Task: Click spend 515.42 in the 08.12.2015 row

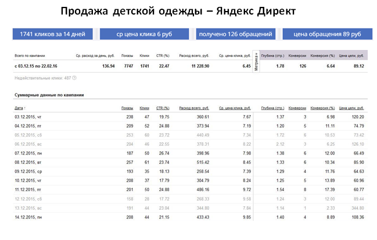Action: [x=203, y=162]
